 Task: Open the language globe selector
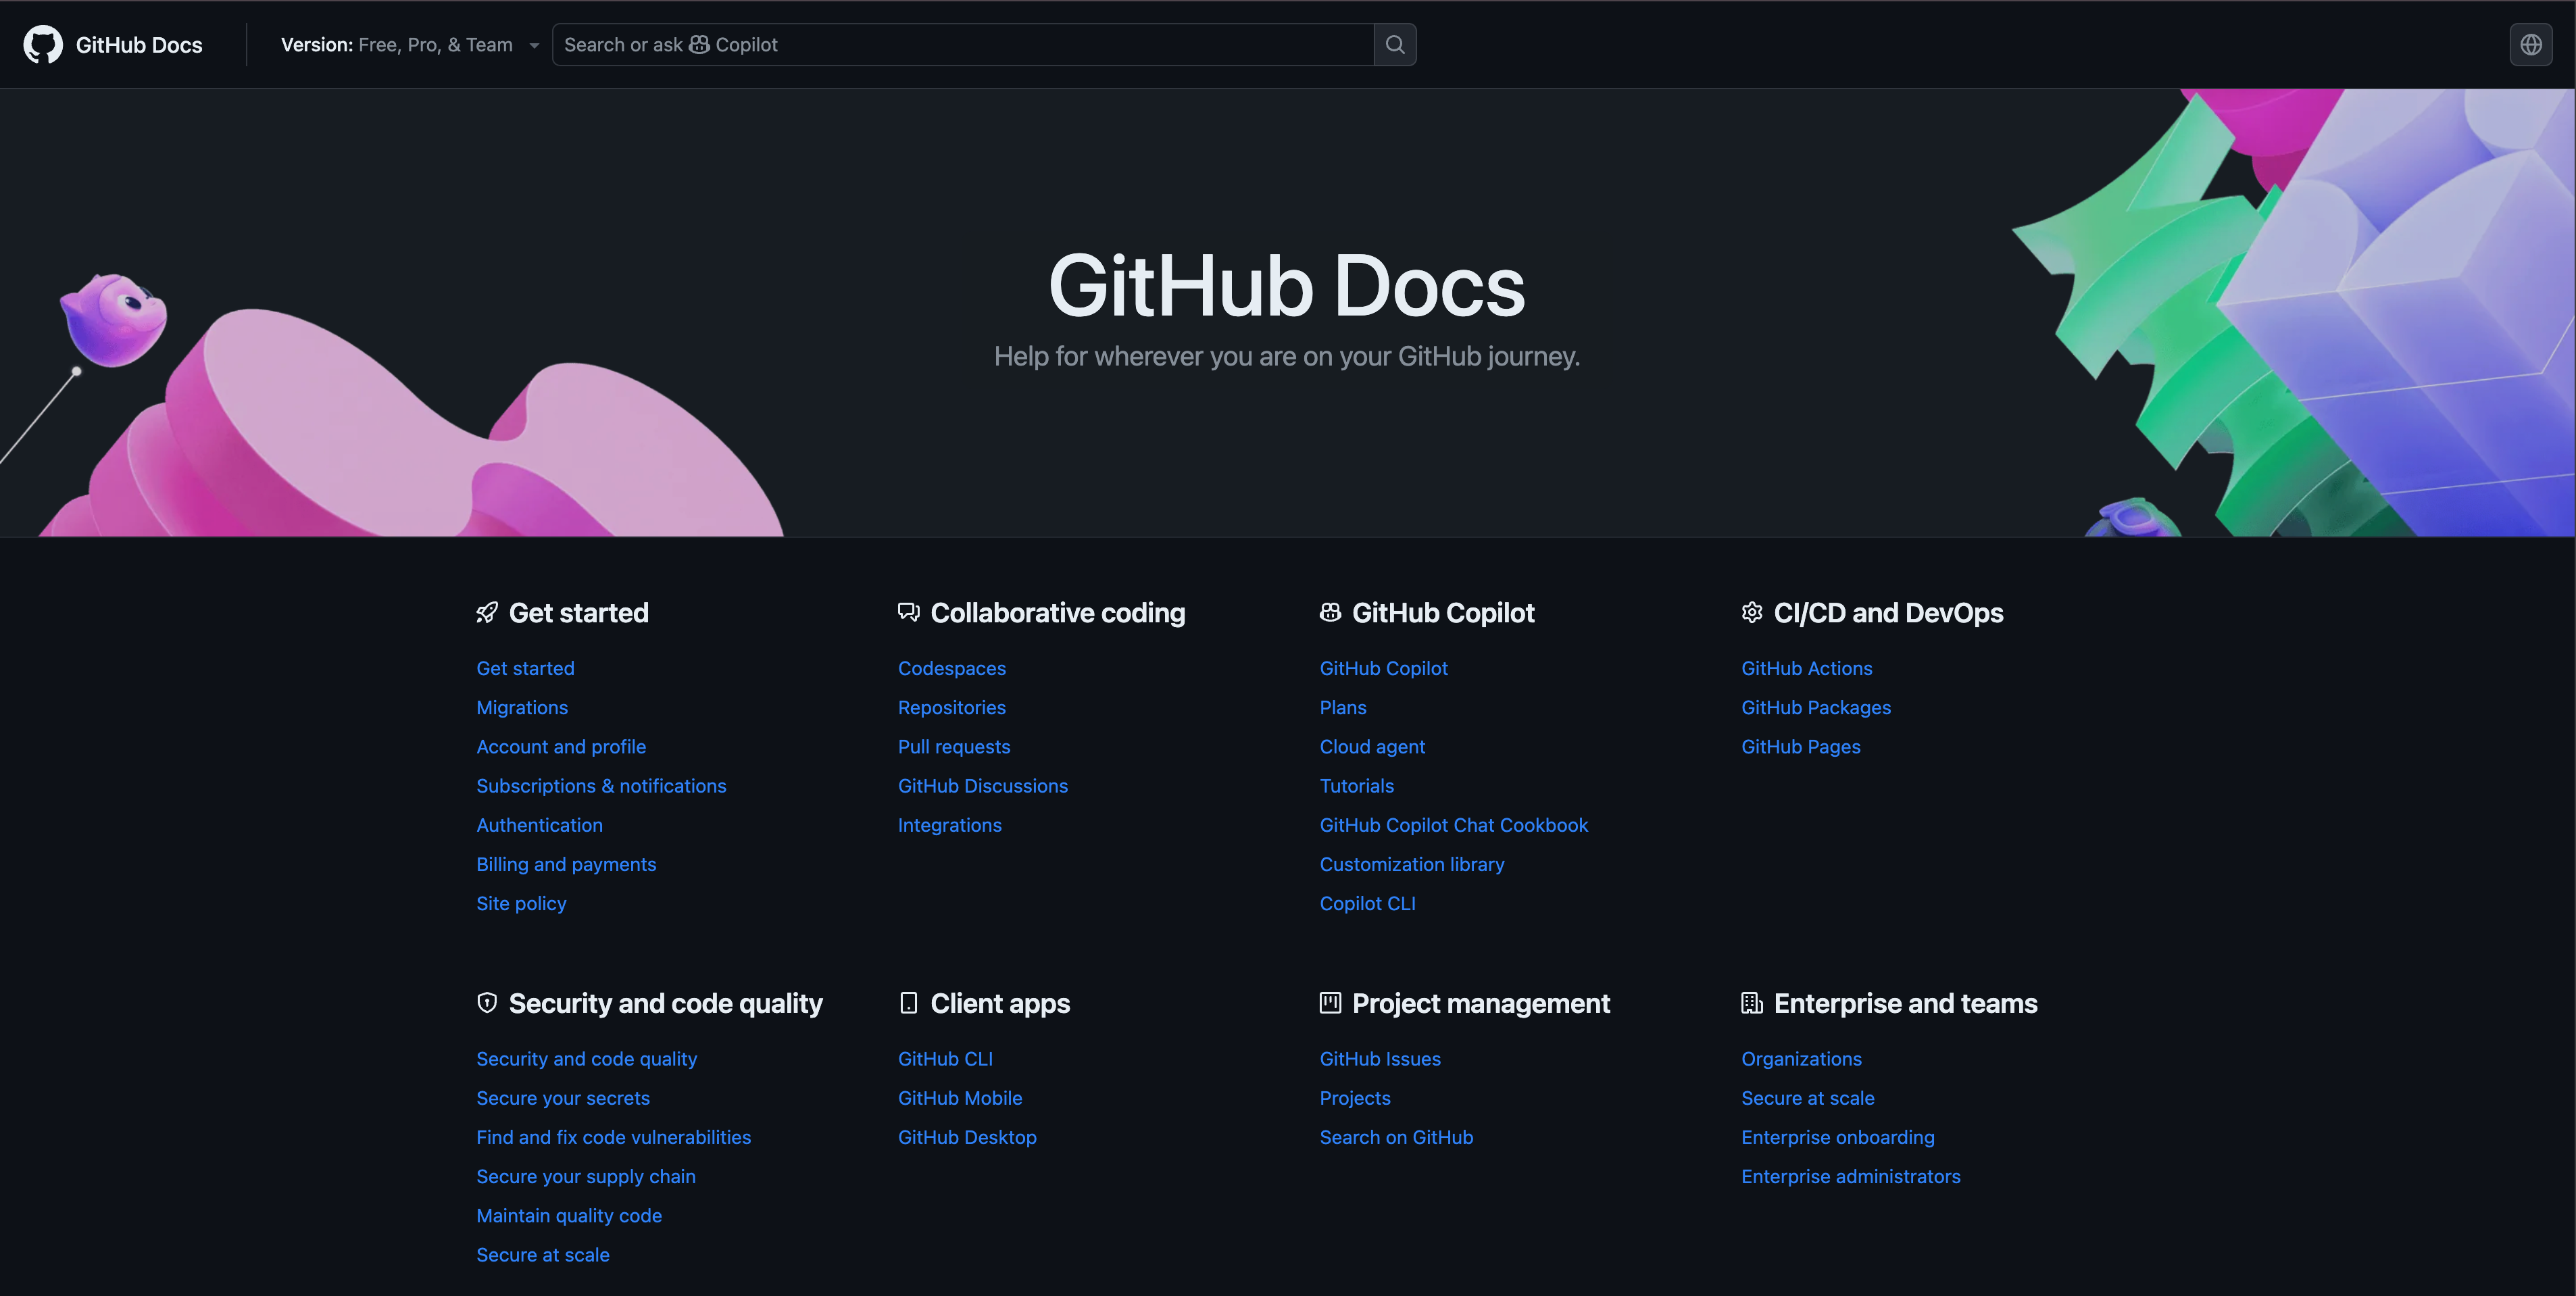[x=2531, y=45]
